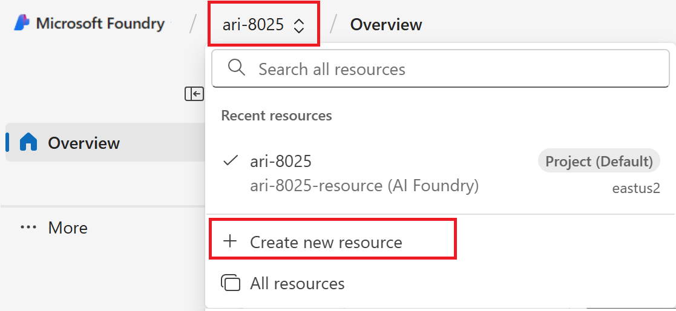Open All resources
The width and height of the screenshot is (676, 311).
tap(283, 283)
